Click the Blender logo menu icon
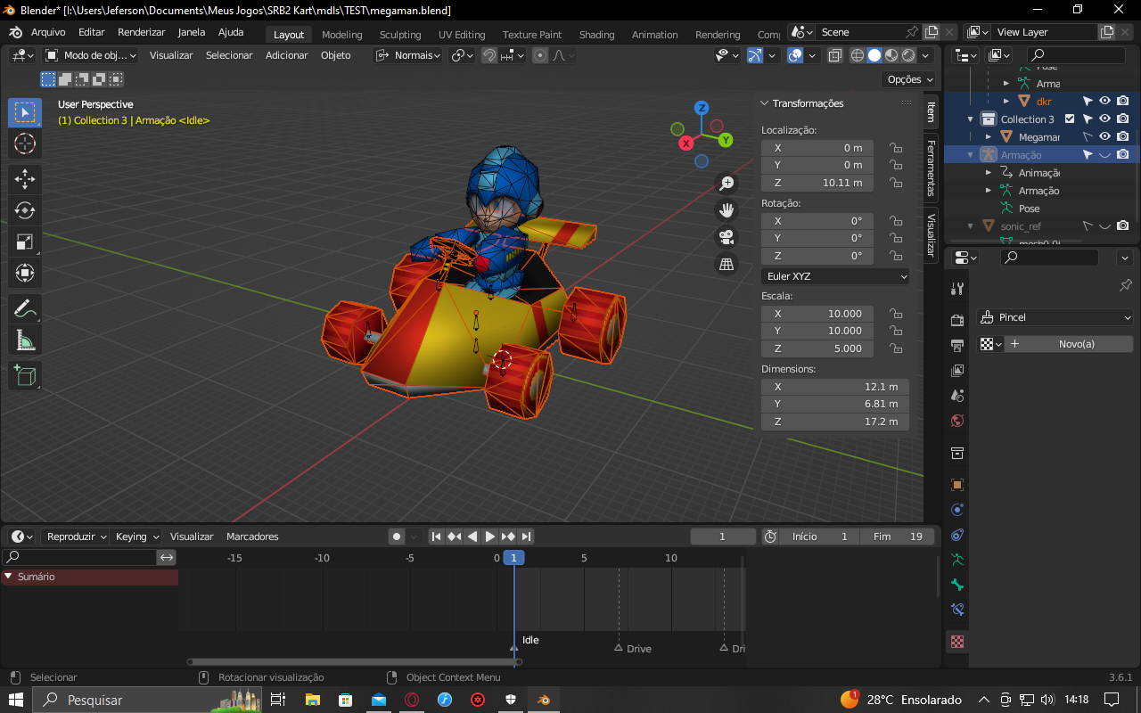This screenshot has height=713, width=1141. point(16,32)
